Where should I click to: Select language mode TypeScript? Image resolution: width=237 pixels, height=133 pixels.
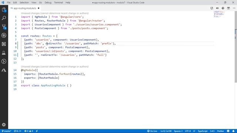203,131
